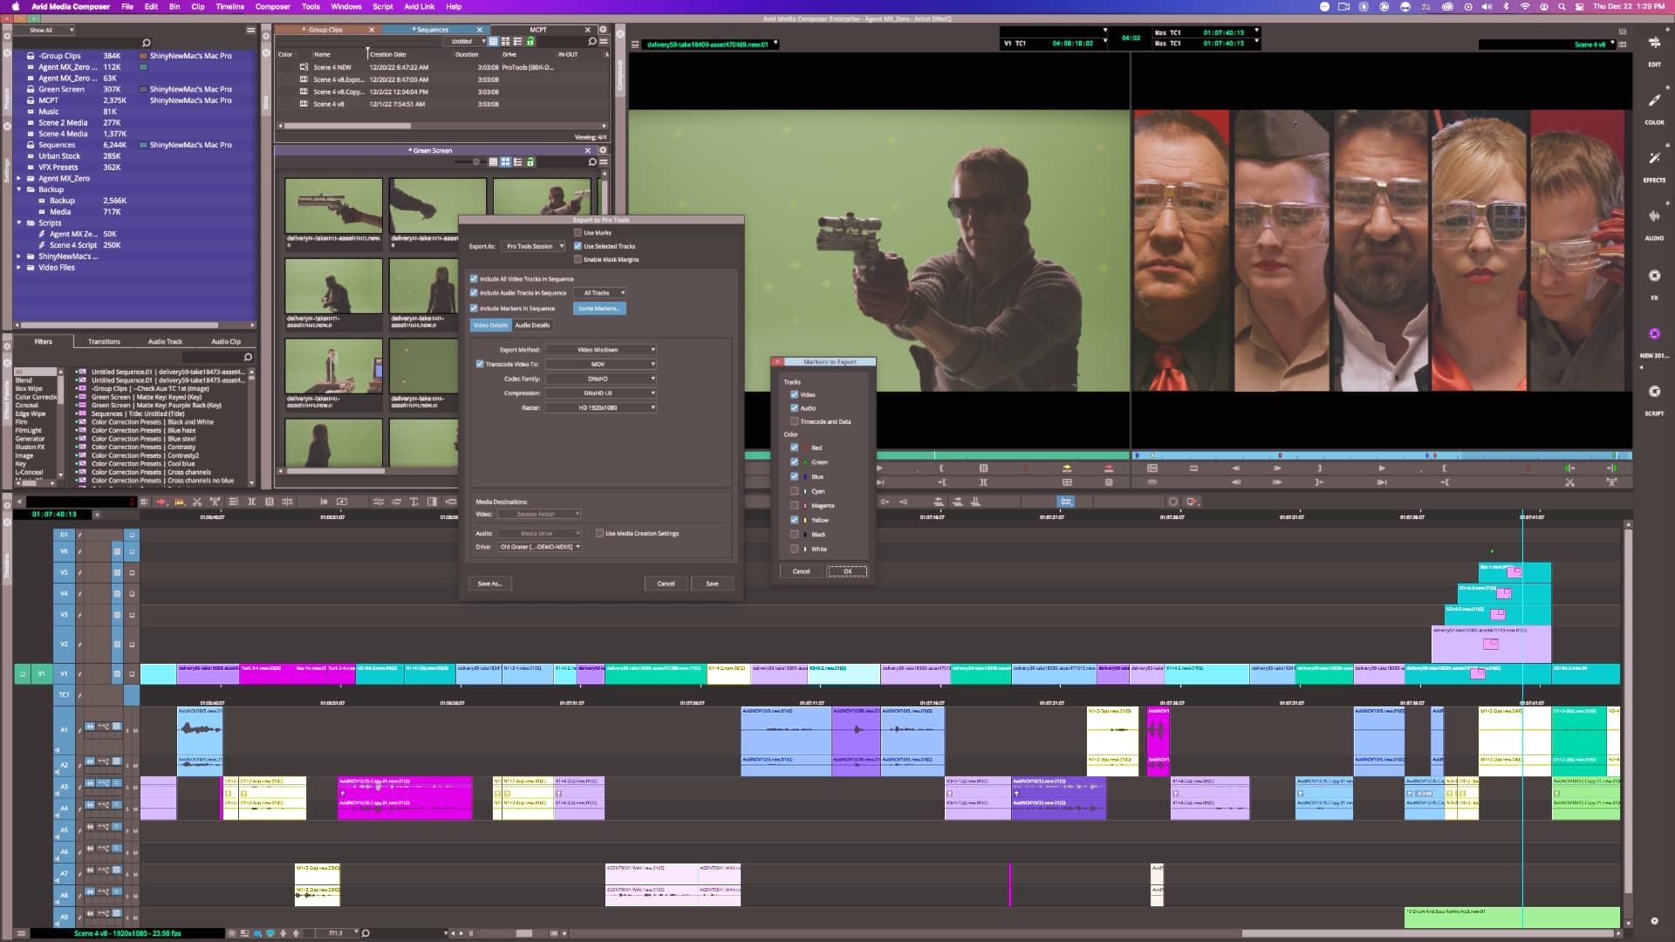Uncheck Red color in Markers to Export
Image resolution: width=1675 pixels, height=942 pixels.
click(x=795, y=447)
